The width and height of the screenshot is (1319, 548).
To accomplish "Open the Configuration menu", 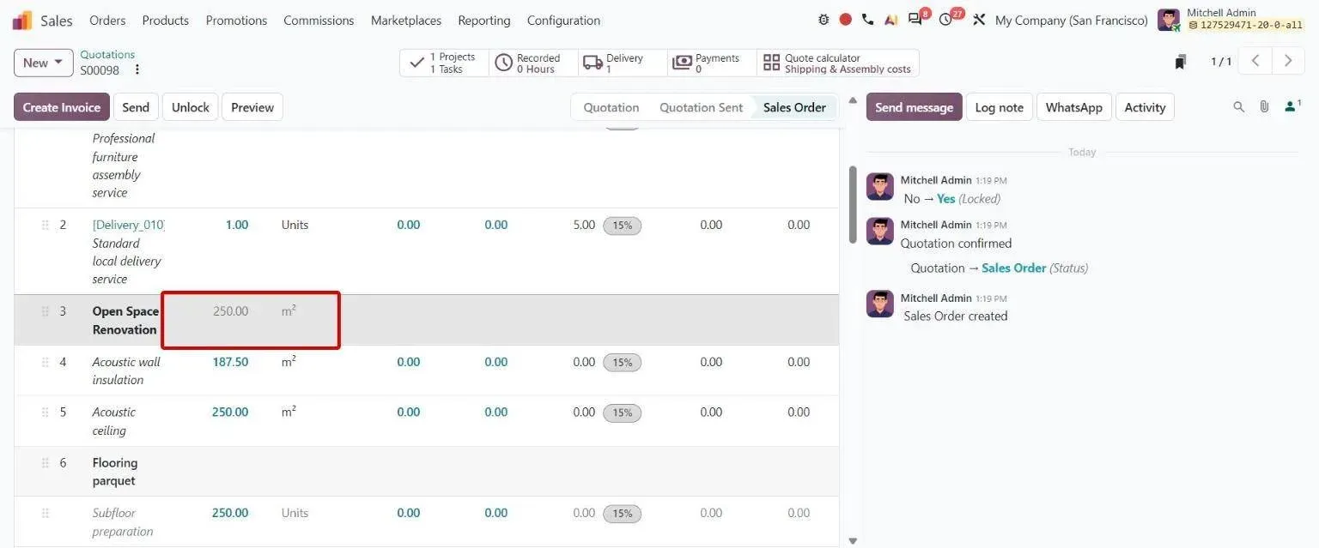I will coord(563,20).
